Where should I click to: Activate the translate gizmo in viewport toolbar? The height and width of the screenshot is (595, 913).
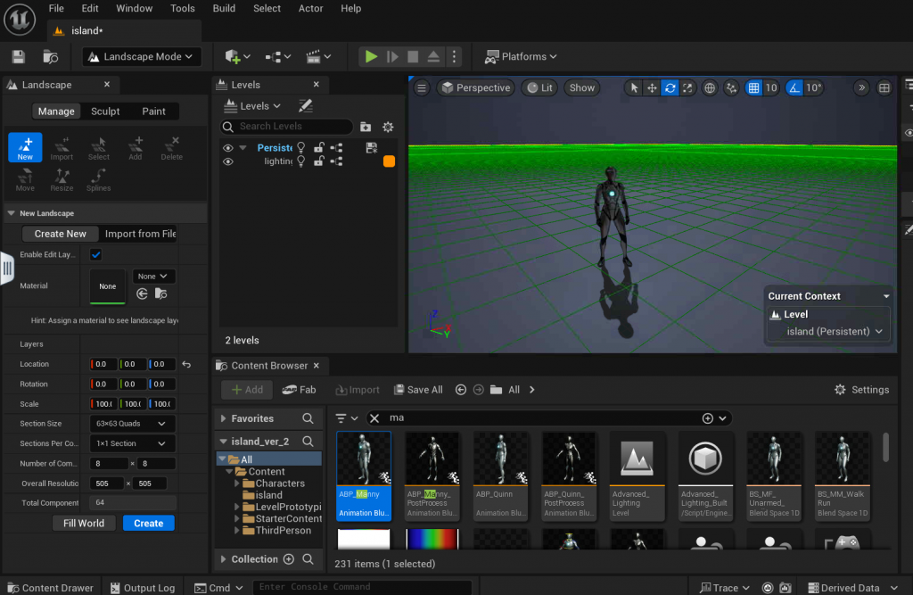652,88
